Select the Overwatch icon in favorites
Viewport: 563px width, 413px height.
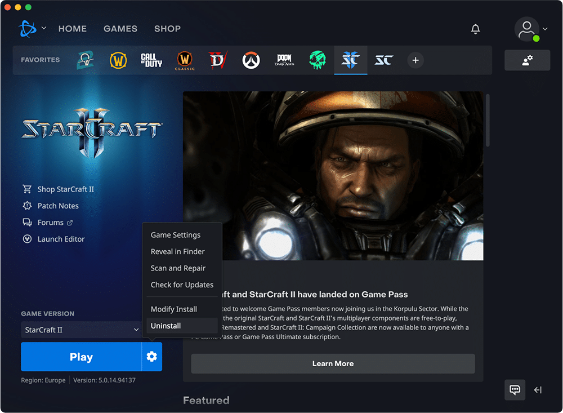tap(251, 60)
